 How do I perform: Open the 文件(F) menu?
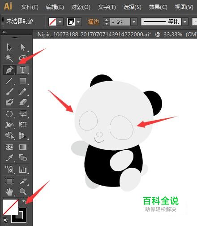(x=30, y=7)
